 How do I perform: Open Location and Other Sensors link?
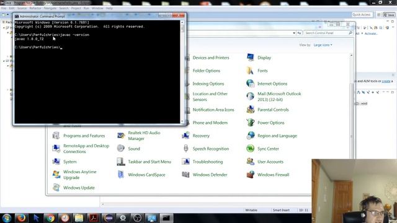[x=210, y=97]
